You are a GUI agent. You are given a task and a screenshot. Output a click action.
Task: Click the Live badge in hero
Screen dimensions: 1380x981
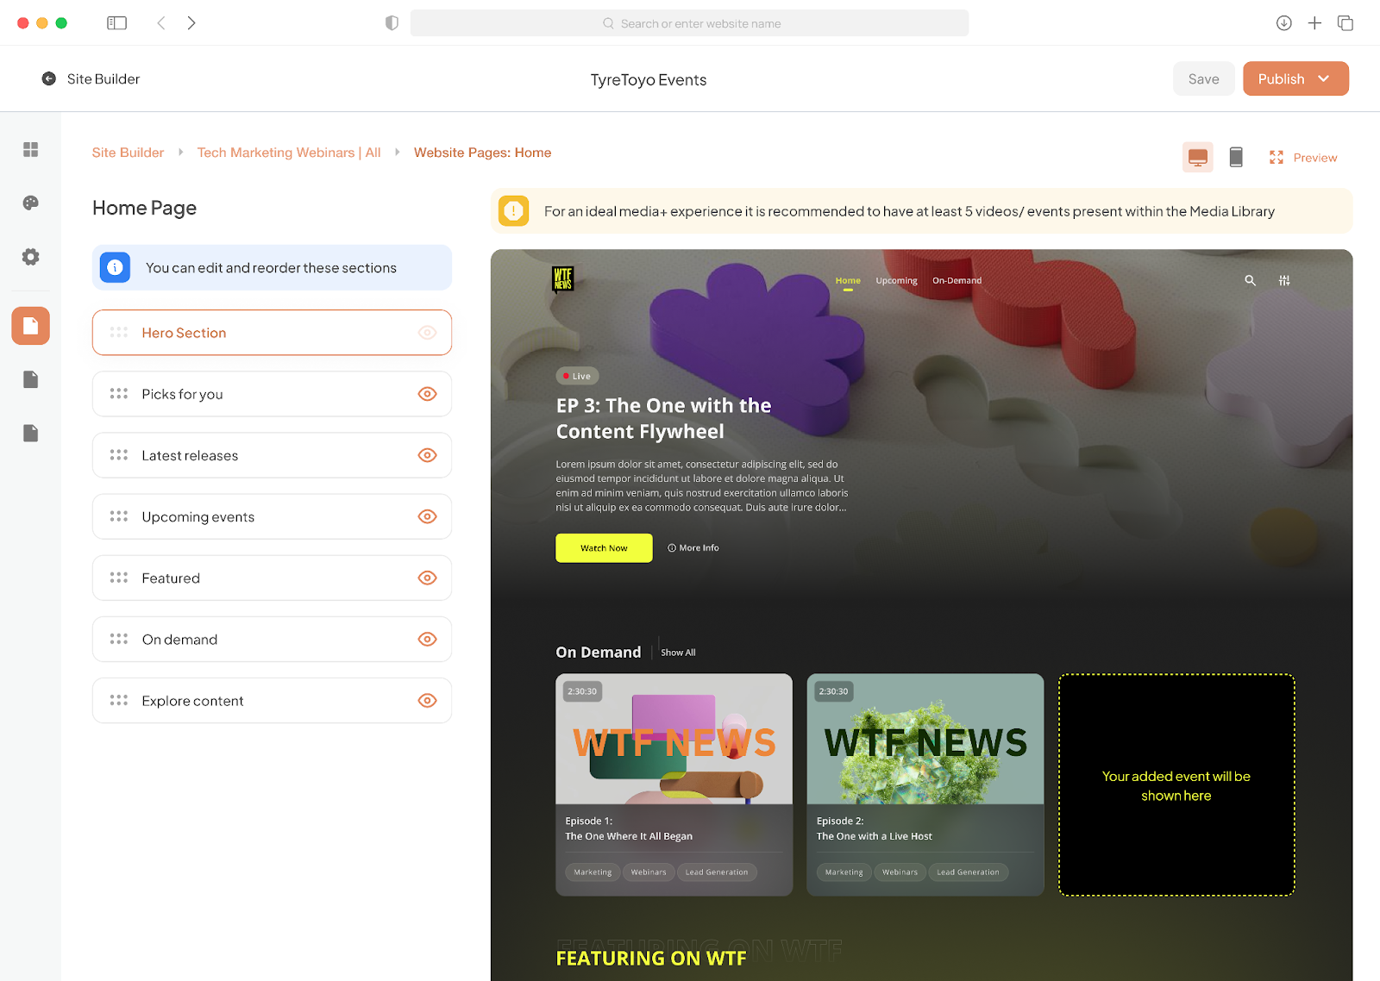tap(577, 376)
